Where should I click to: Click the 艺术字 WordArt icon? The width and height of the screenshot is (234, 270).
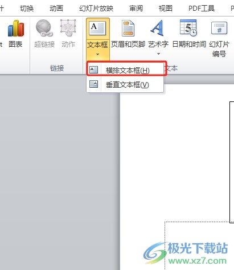[157, 28]
